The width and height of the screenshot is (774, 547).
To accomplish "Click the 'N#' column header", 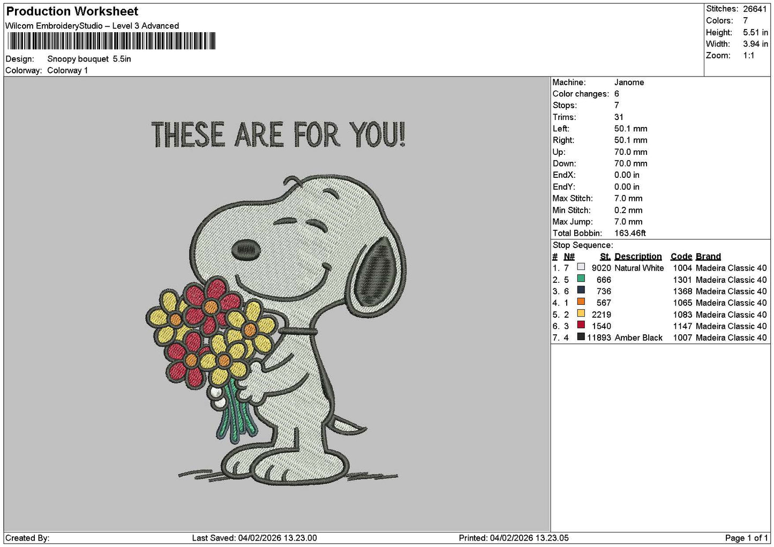I will click(569, 257).
